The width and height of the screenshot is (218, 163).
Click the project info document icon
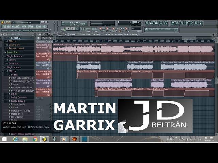196,23
